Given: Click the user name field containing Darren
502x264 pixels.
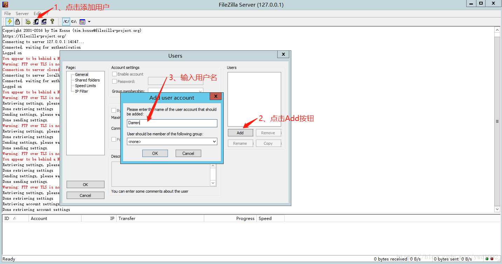Looking at the screenshot, I should pyautogui.click(x=172, y=123).
